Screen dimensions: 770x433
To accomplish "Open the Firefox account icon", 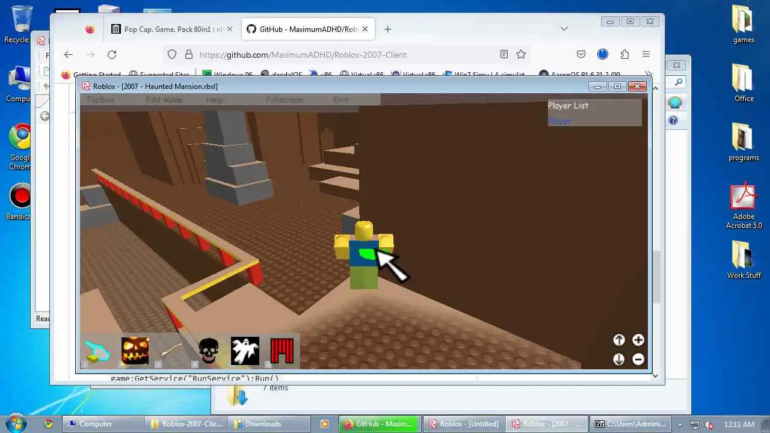I will coord(603,54).
